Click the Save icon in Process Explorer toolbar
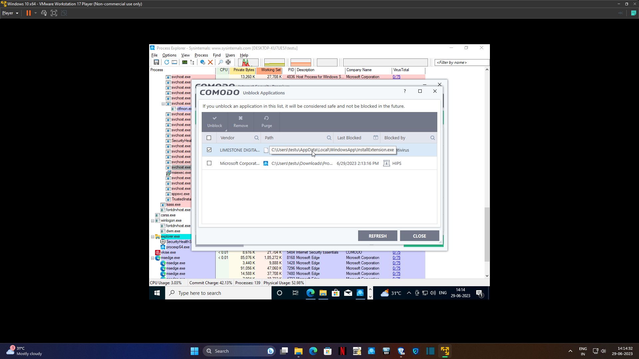The height and width of the screenshot is (359, 639). [156, 62]
